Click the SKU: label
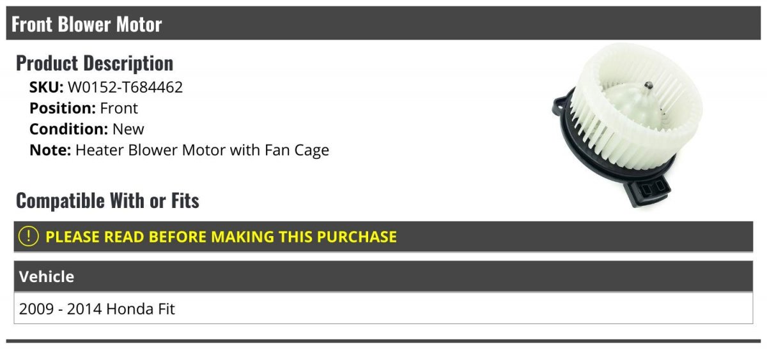This screenshot has width=767, height=349. click(x=46, y=87)
